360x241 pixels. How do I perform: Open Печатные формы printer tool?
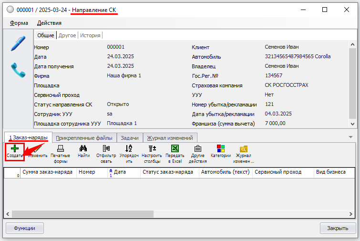[x=60, y=152]
